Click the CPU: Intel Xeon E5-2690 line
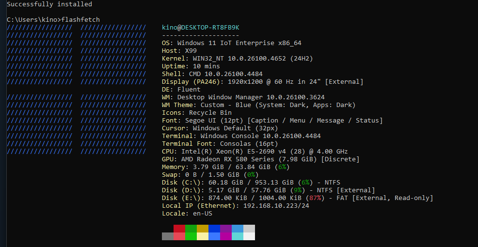The height and width of the screenshot is (247, 478). [x=255, y=152]
